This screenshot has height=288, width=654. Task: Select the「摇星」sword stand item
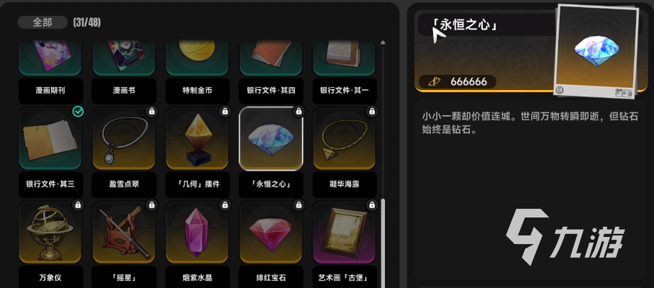click(124, 233)
